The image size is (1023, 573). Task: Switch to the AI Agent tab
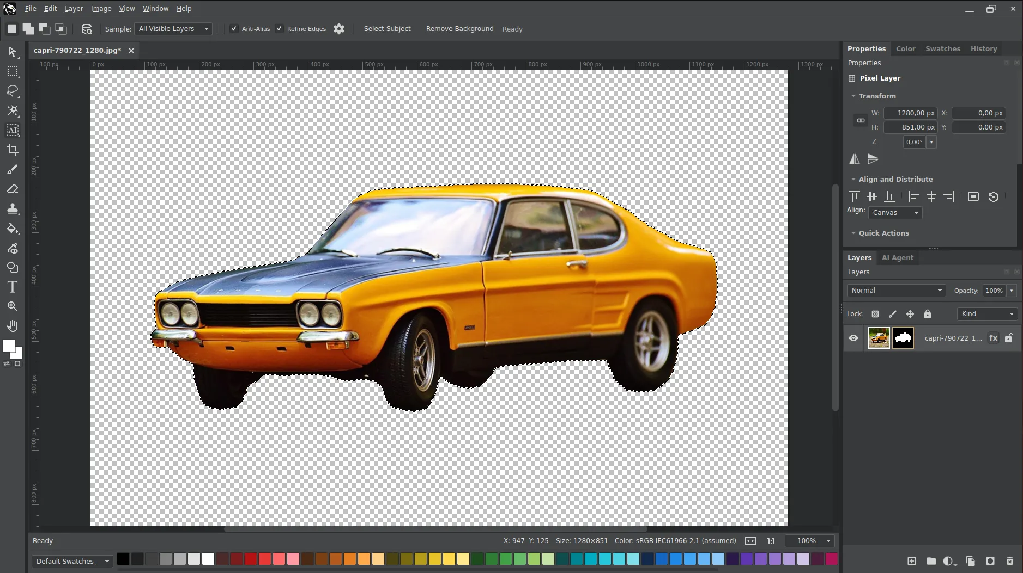pos(898,258)
